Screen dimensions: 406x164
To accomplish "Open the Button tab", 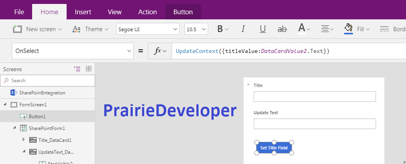I will 183,12.
